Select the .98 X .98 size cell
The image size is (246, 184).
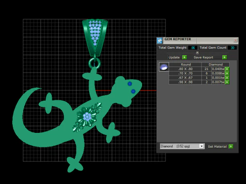pyautogui.click(x=186, y=82)
